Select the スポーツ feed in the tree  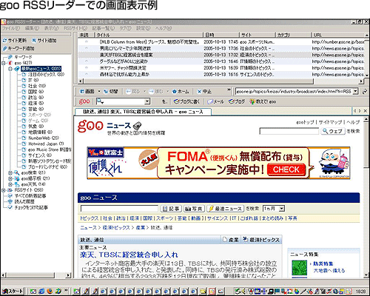(39, 115)
